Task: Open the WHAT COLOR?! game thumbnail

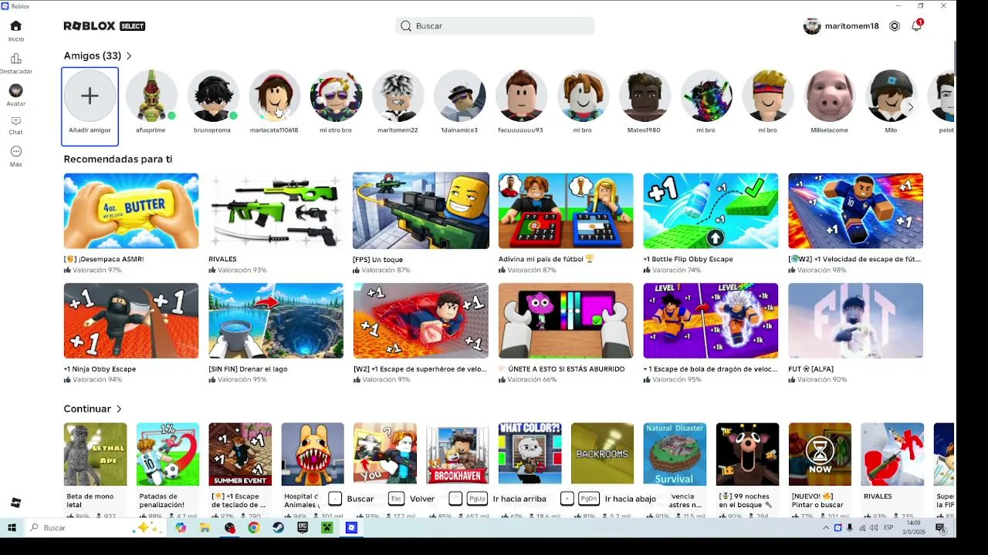Action: coord(530,454)
